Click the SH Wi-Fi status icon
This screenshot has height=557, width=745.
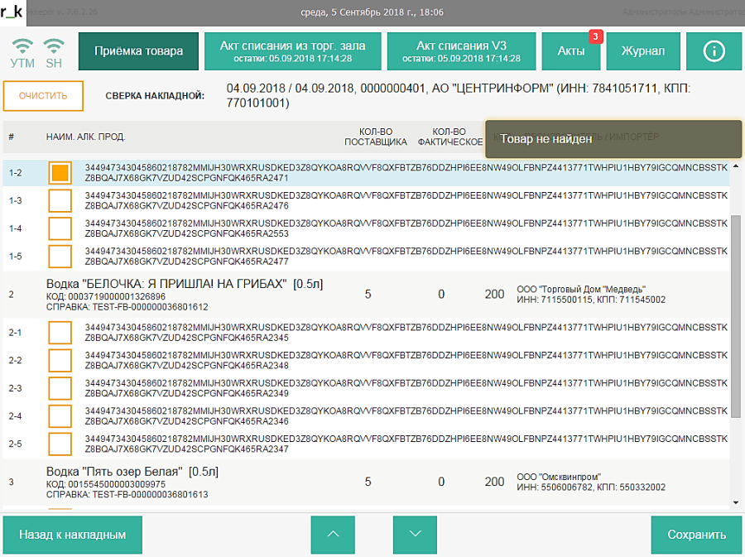pos(53,46)
